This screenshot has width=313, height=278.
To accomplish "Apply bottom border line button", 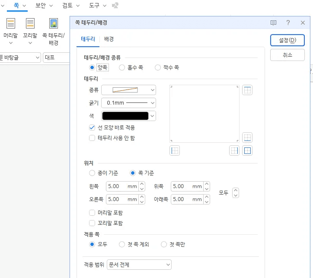I will pyautogui.click(x=247, y=137).
